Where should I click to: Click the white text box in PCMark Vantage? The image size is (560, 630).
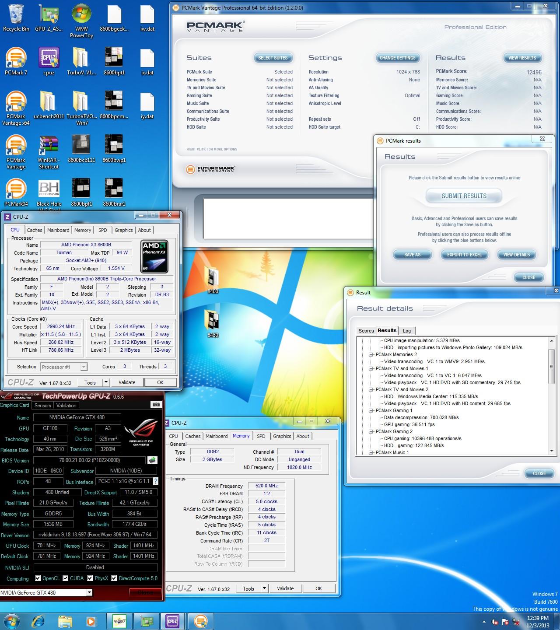288,218
